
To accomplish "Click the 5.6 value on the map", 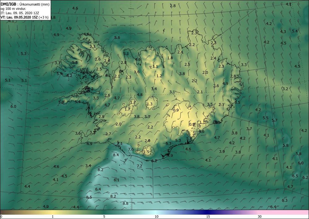I will click(x=117, y=37).
